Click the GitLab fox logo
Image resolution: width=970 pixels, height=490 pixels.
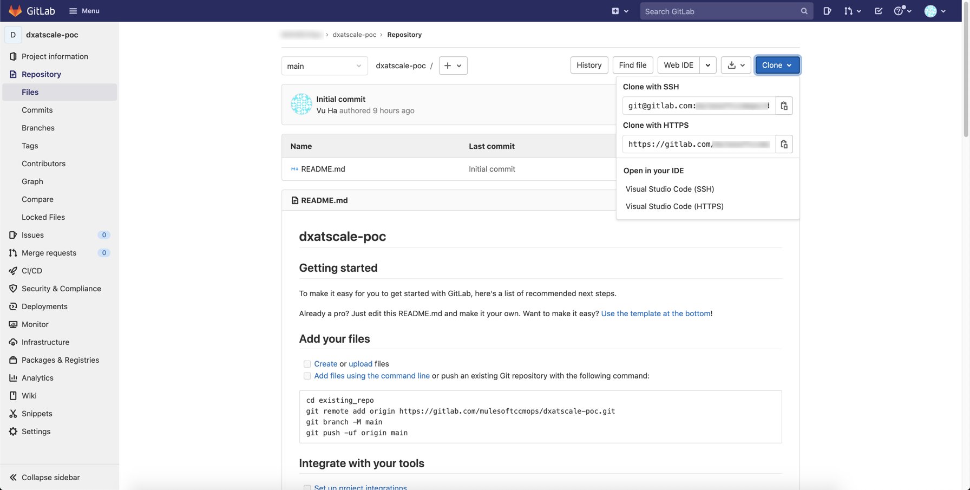[x=15, y=11]
